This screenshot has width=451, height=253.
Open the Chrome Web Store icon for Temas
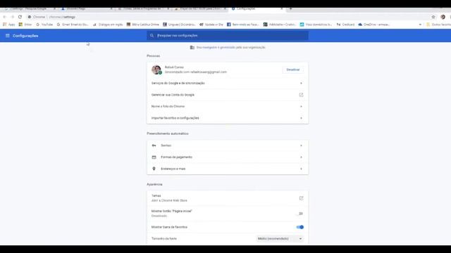tap(301, 198)
